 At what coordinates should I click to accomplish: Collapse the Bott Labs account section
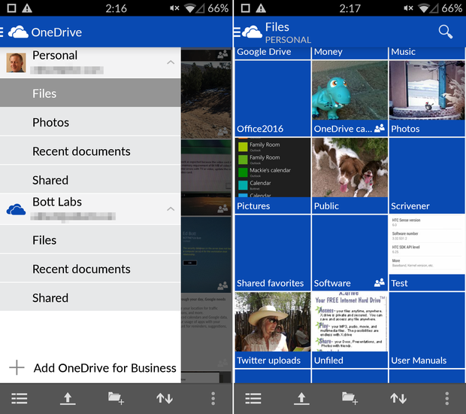point(171,209)
